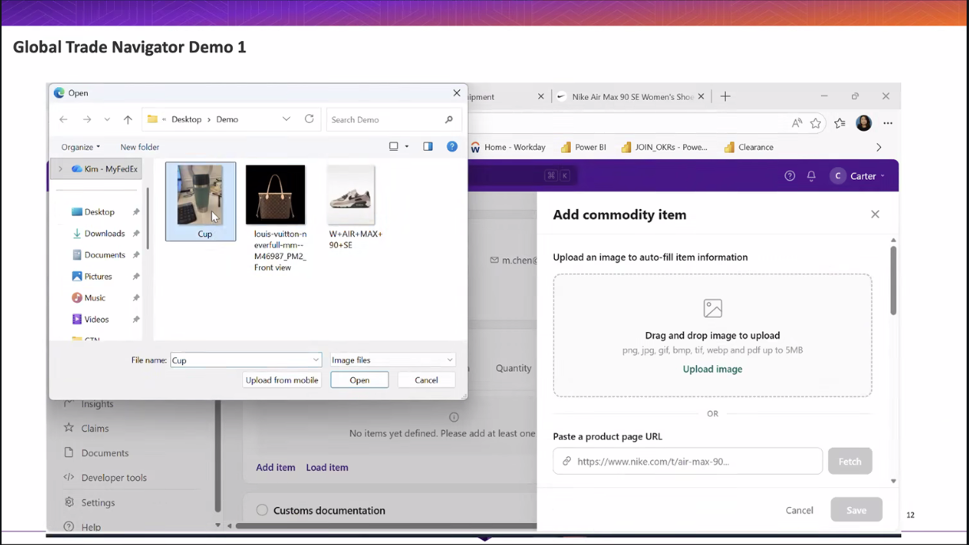969x545 pixels.
Task: Open recent locations dropdown arrow
Action: (107, 119)
